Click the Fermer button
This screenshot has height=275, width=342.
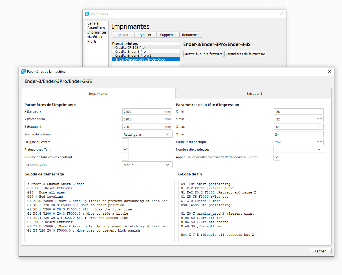(320, 251)
